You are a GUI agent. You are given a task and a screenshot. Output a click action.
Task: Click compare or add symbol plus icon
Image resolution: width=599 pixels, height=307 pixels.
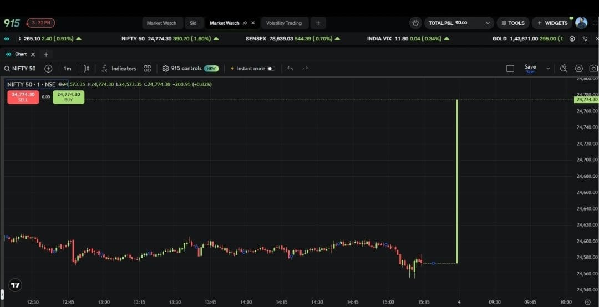pos(48,69)
